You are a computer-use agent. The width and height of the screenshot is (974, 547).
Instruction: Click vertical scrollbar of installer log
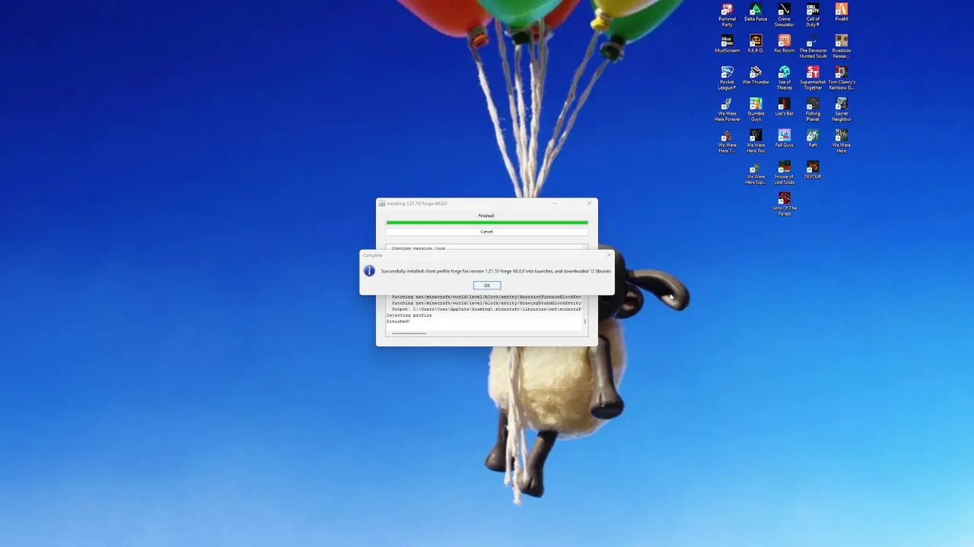pyautogui.click(x=585, y=321)
